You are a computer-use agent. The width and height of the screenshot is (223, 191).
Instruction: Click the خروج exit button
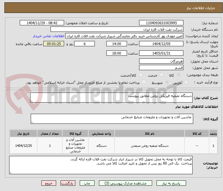coord(49,183)
